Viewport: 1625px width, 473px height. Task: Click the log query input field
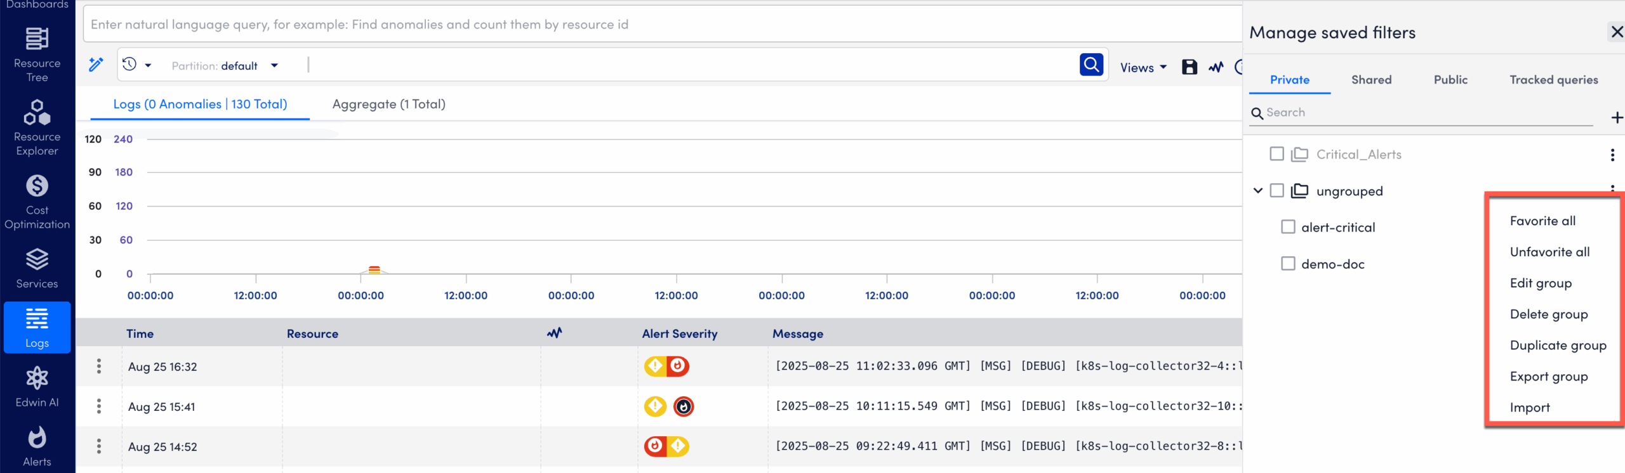692,65
